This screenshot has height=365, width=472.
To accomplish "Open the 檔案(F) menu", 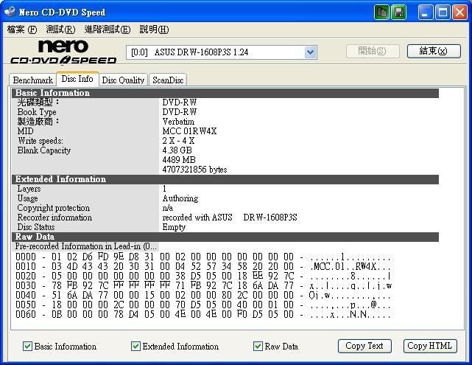I will (x=21, y=29).
